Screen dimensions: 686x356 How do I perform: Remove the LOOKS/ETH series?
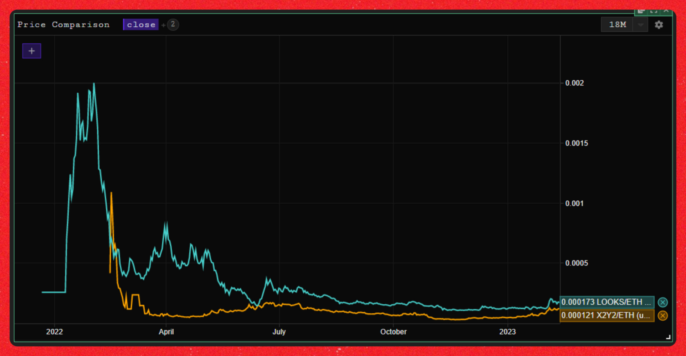pyautogui.click(x=663, y=302)
